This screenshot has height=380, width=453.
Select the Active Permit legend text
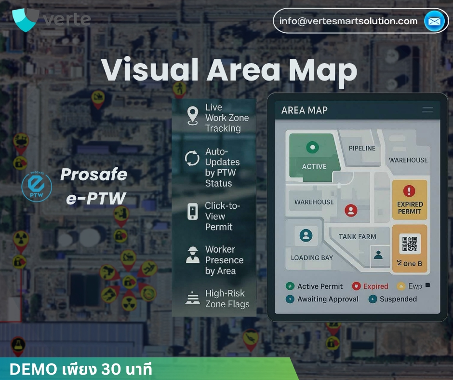[x=320, y=286]
